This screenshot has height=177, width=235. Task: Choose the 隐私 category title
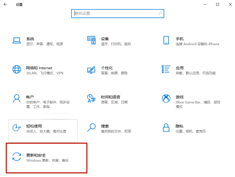tap(179, 126)
